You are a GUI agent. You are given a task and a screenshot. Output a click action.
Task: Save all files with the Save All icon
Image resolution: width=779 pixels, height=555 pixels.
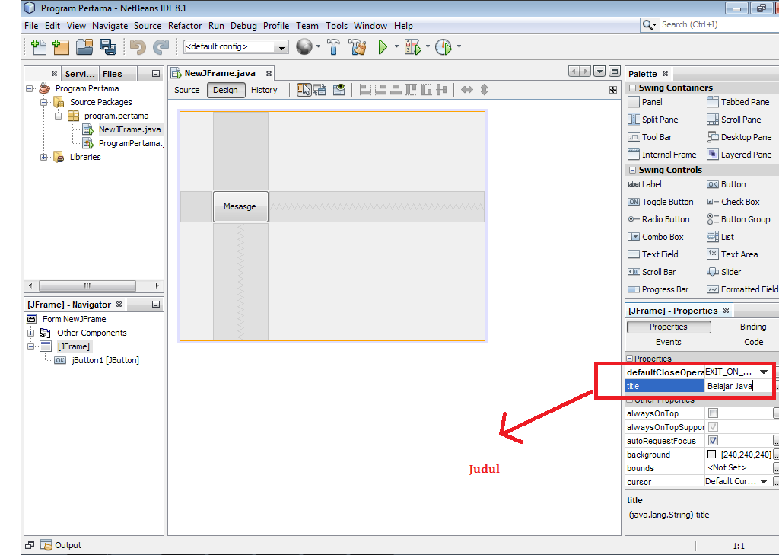coord(108,46)
